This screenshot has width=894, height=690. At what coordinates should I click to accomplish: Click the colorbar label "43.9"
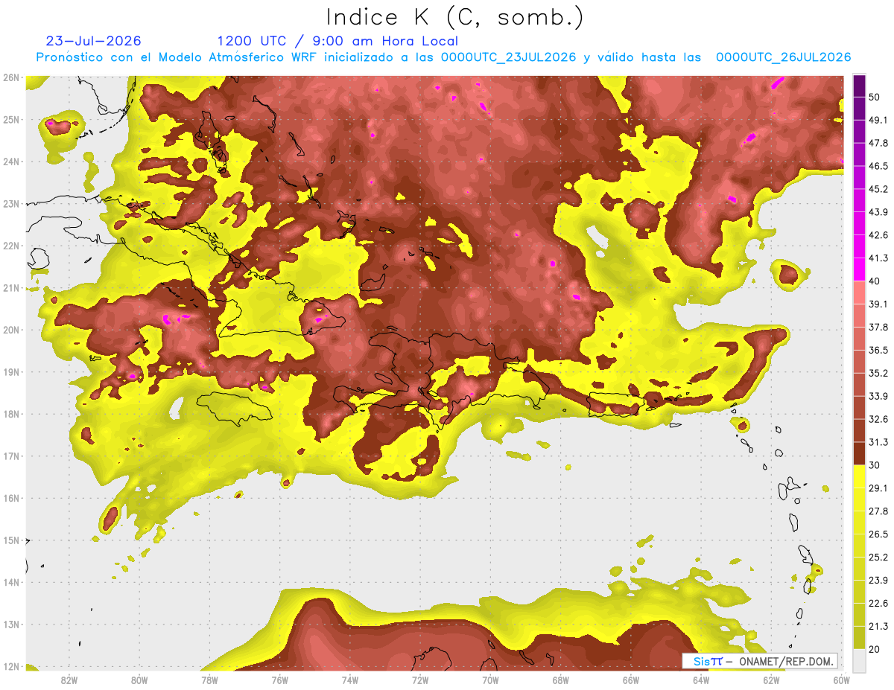(x=878, y=212)
